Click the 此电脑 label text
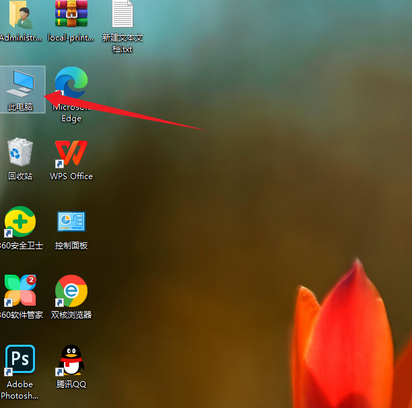412x408 pixels. point(20,107)
